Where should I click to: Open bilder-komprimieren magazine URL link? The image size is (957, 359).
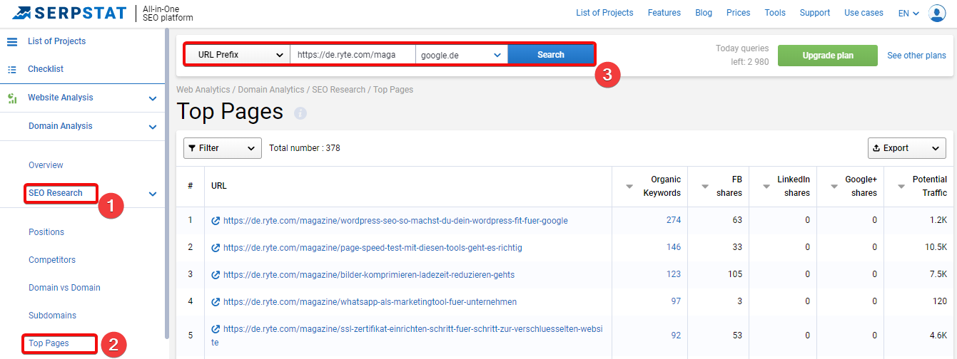[369, 275]
